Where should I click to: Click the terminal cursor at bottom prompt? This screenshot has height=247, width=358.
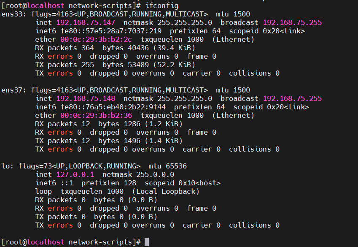tap(147, 242)
